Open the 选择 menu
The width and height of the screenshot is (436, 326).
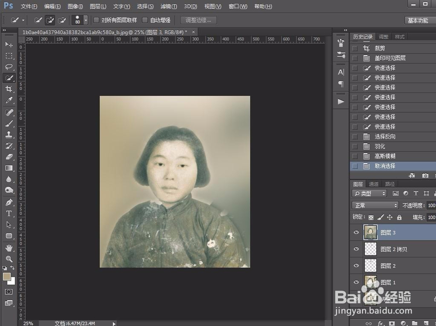pyautogui.click(x=145, y=6)
